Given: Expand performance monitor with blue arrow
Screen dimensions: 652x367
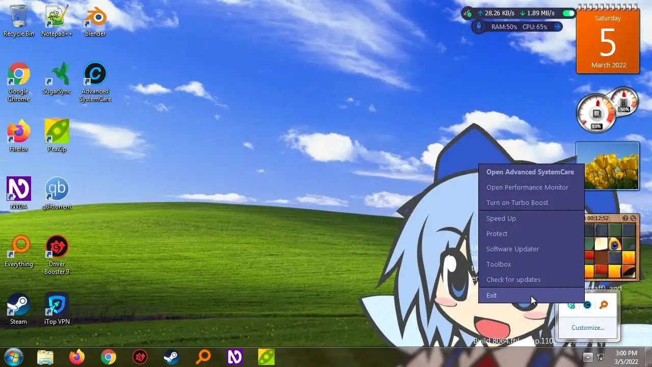Looking at the screenshot, I should click(557, 27).
